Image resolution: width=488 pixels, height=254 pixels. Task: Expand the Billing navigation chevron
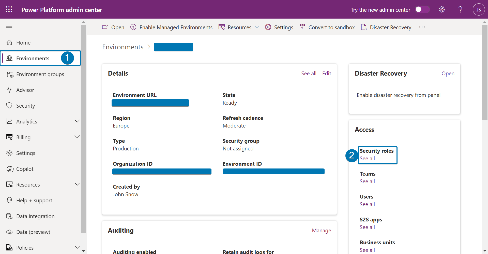pyautogui.click(x=77, y=137)
